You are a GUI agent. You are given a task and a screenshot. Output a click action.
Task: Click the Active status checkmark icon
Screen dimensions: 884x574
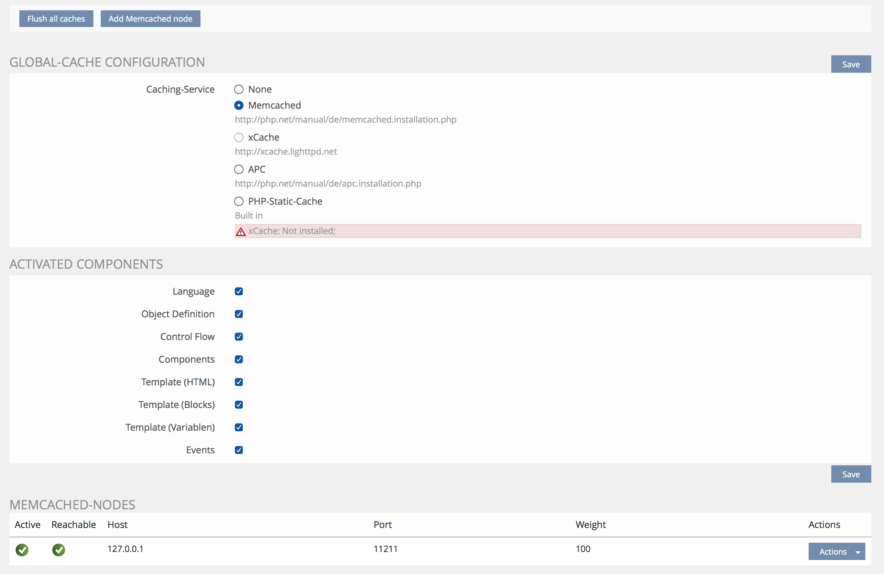(22, 550)
